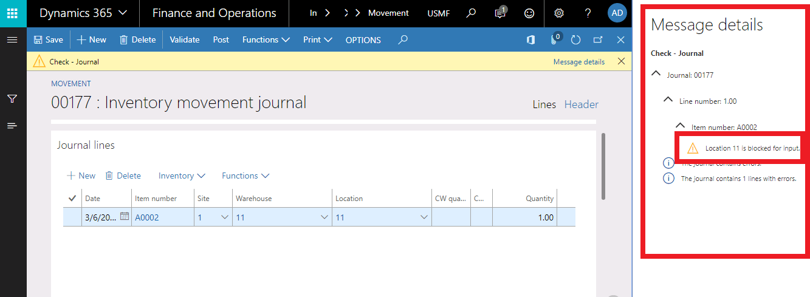Viewport: 810px width, 297px height.
Task: Collapse the Item number: A0002 node
Action: tap(680, 126)
